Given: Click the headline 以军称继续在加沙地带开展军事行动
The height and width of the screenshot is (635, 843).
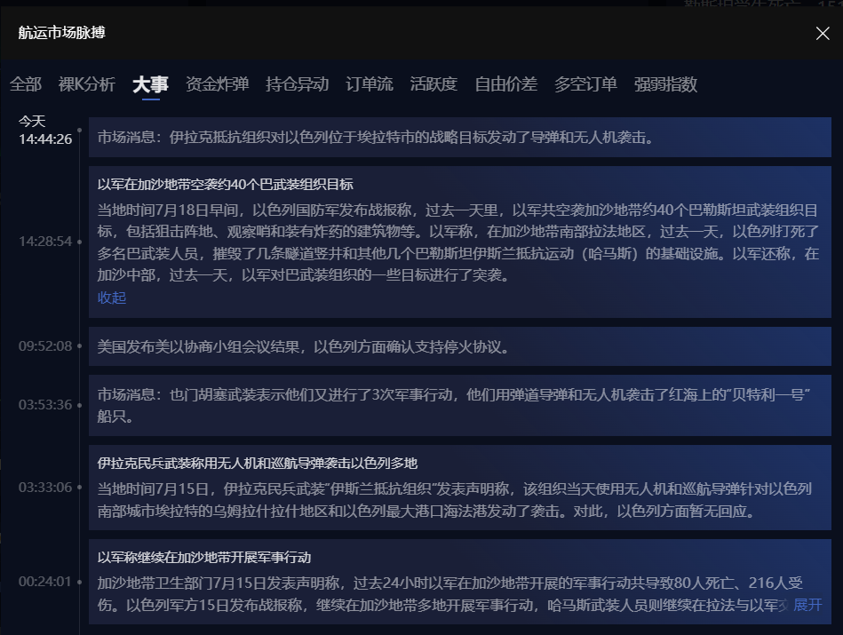Looking at the screenshot, I should tap(204, 558).
